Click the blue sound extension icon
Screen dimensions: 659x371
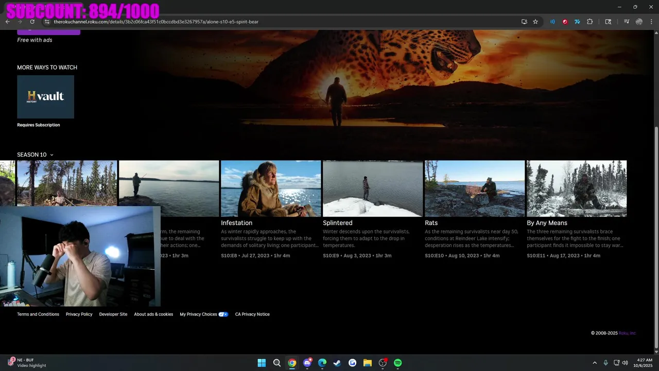coord(552,22)
